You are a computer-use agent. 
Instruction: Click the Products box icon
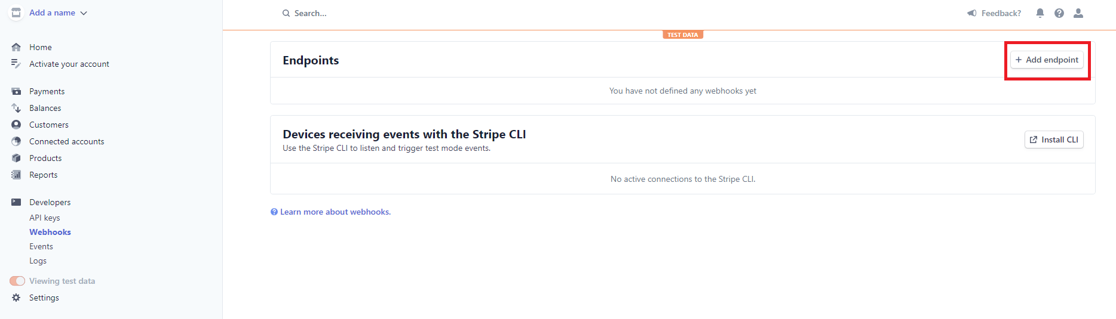(x=16, y=158)
